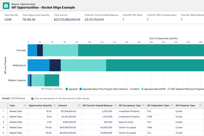Click the Investment Property cell in row 1

click(129, 111)
